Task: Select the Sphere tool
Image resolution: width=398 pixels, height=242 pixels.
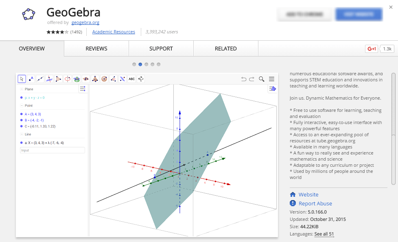Action: (104, 79)
